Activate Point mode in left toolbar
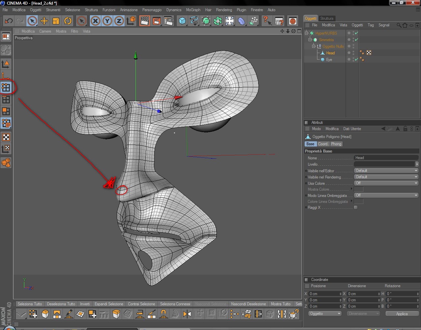Viewport: 421px width, 330px height. tap(6, 87)
